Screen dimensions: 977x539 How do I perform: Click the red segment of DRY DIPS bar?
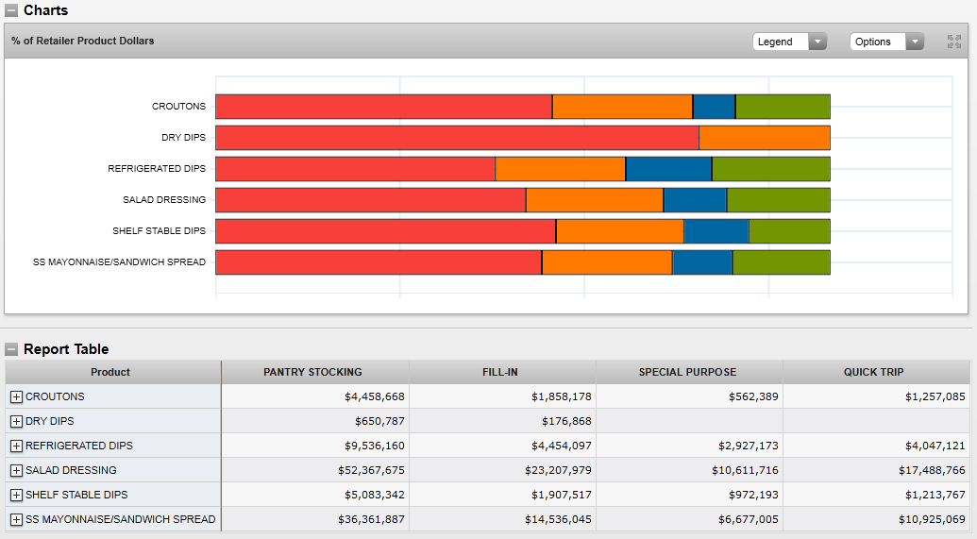[x=457, y=138]
